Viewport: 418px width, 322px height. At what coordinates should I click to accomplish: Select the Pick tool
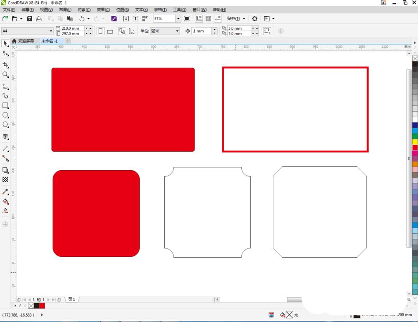[x=5, y=43]
